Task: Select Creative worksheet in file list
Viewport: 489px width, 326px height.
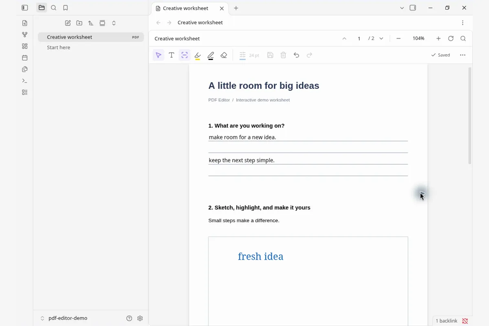Action: tap(91, 37)
